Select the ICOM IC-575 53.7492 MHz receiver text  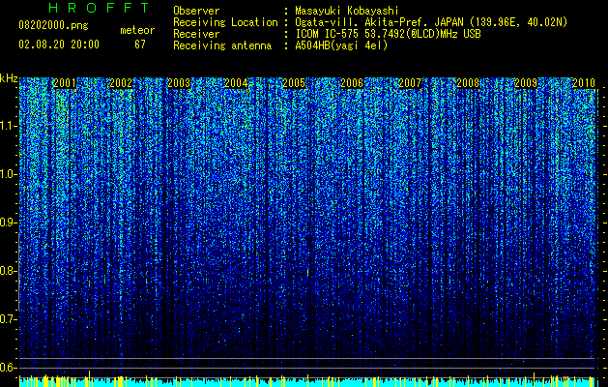(388, 34)
